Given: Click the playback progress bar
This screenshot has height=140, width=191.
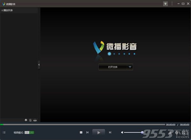Looking at the screenshot, I should [x=82, y=125].
